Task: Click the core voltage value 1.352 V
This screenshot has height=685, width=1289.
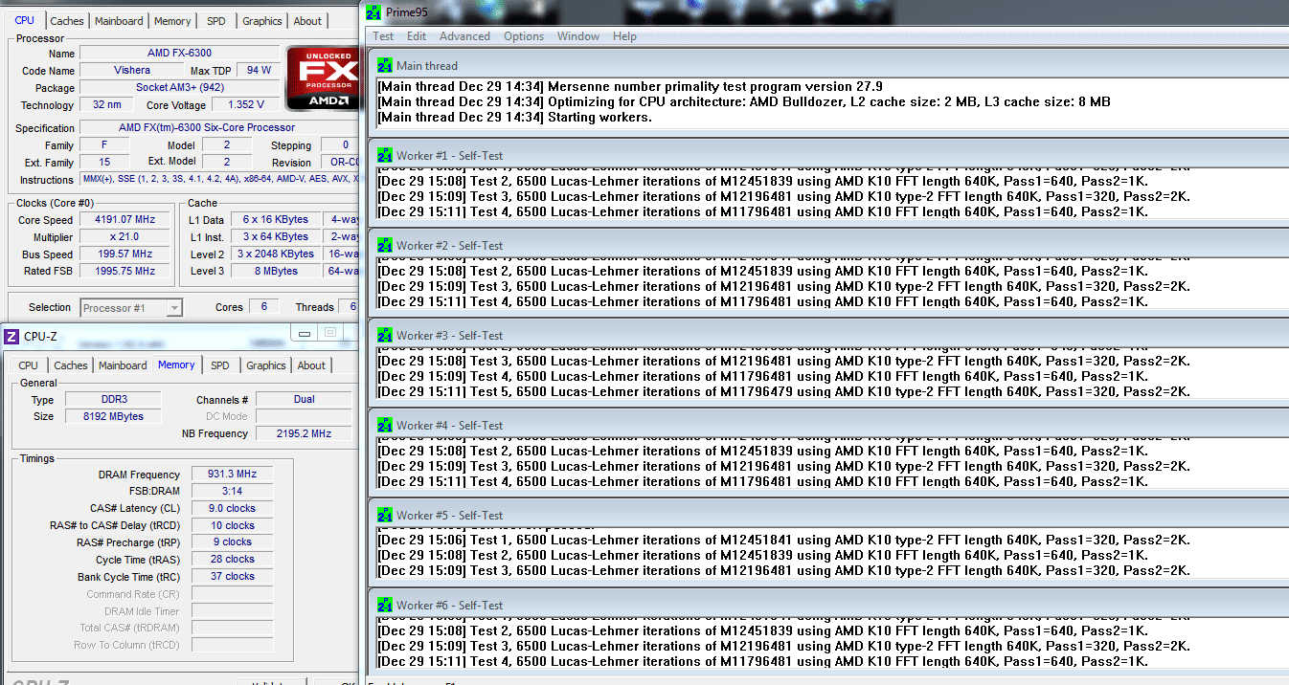Action: [246, 105]
